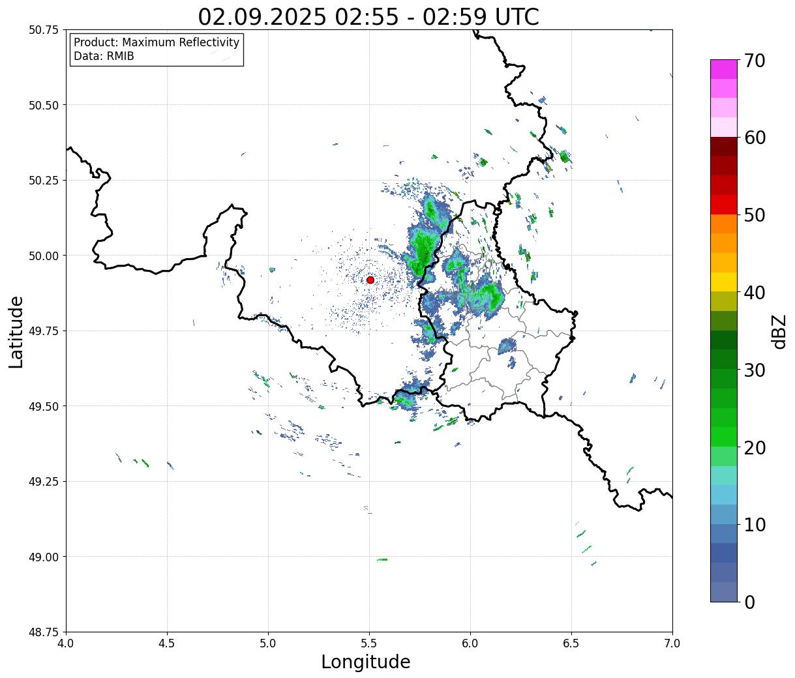Click the latitude tick label 49.75
The width and height of the screenshot is (795, 678).
[43, 331]
